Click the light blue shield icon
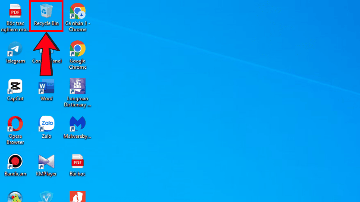 [x=46, y=197]
